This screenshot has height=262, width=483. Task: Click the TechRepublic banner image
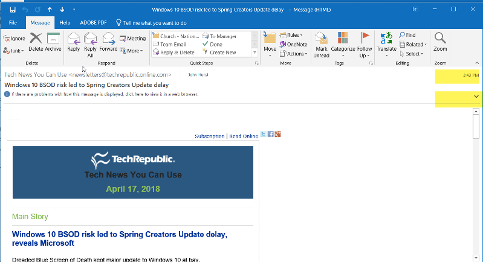pos(133,172)
